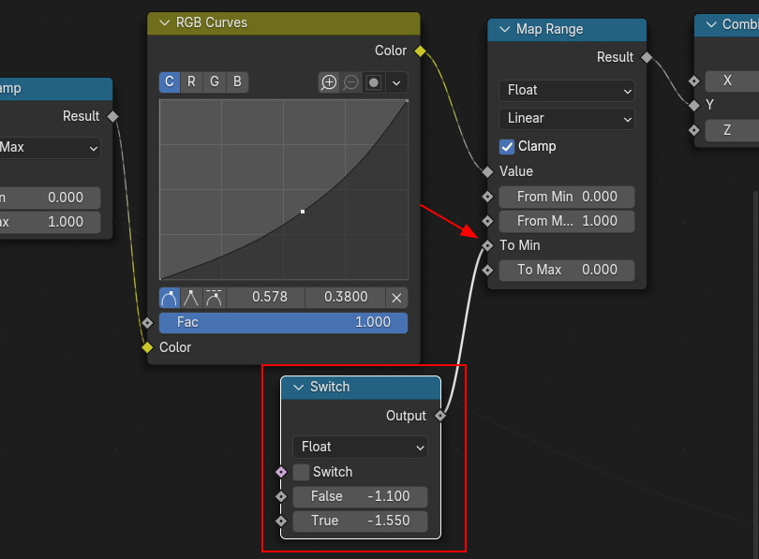This screenshot has height=559, width=759.
Task: Select the Map Range node header title
Action: 549,29
